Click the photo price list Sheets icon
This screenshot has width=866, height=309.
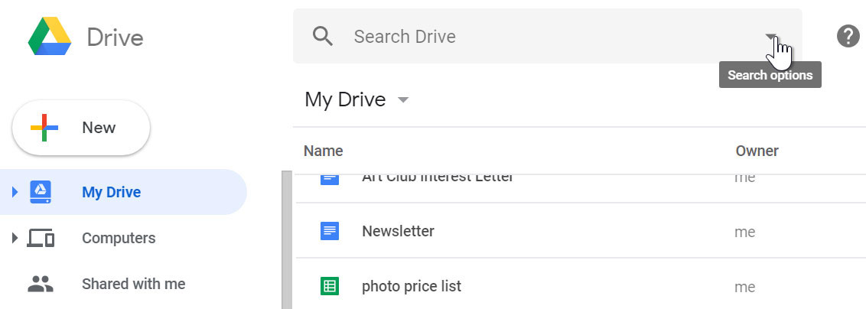(330, 287)
